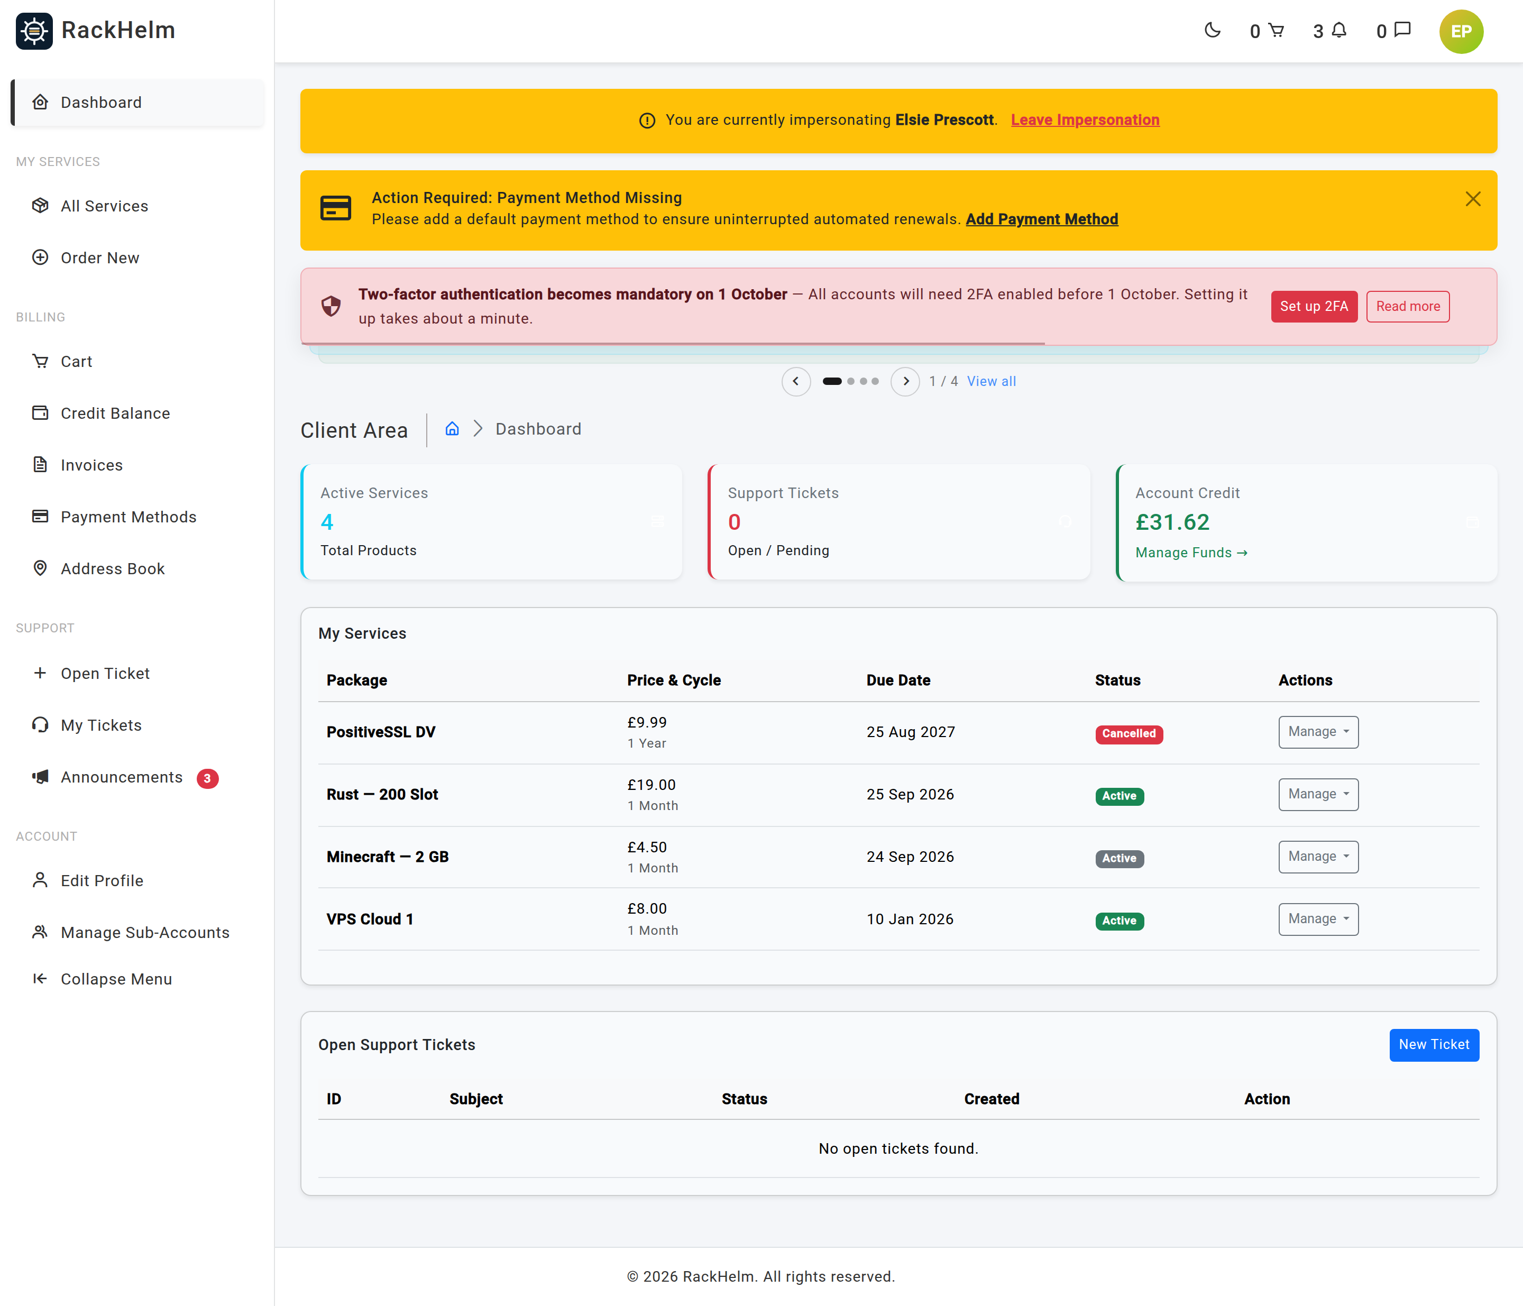Viewport: 1523px width, 1306px height.
Task: Open the Dashboard sidebar item
Action: [x=137, y=103]
